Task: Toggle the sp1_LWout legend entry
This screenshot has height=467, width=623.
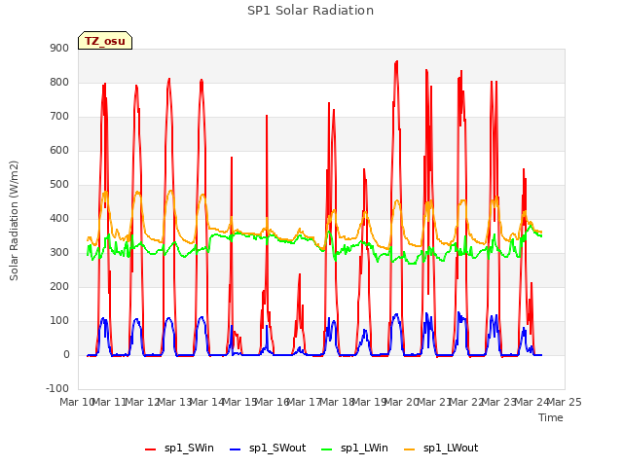Action: (x=441, y=449)
